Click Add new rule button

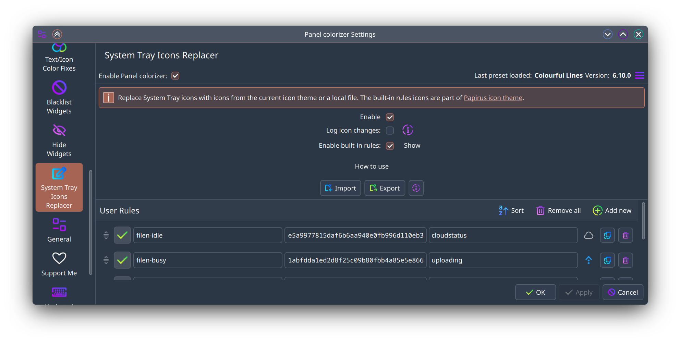[612, 210]
